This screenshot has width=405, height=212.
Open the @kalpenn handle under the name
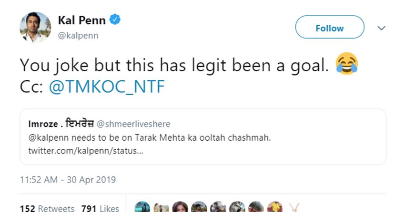coord(78,36)
